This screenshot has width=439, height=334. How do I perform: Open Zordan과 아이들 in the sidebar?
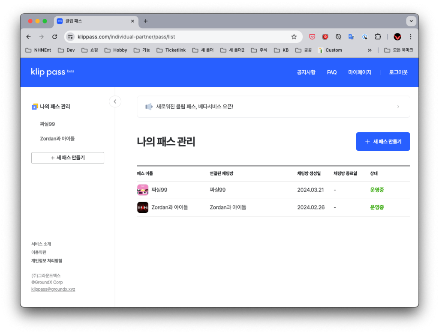pos(57,138)
